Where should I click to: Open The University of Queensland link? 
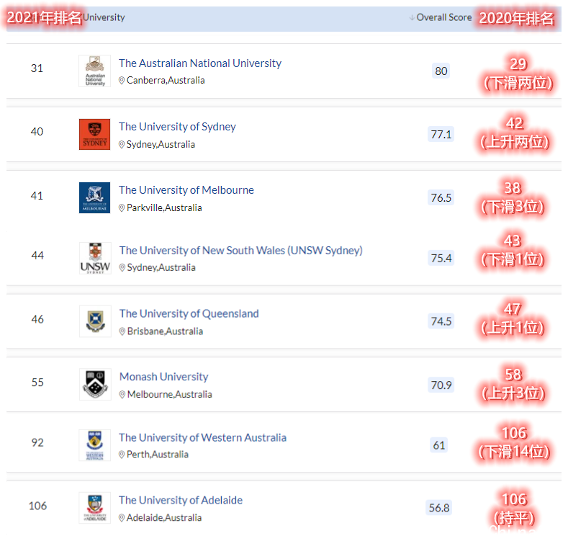click(189, 313)
